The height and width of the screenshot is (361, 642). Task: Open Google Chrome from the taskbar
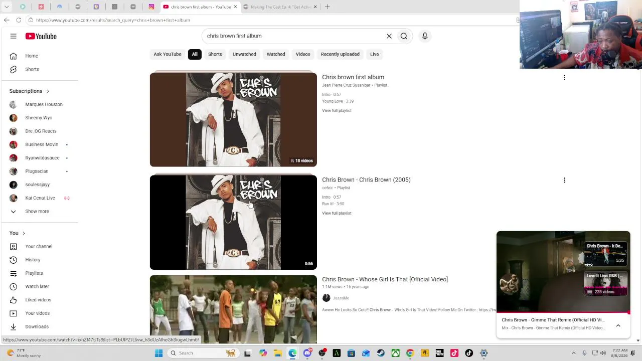click(410, 353)
